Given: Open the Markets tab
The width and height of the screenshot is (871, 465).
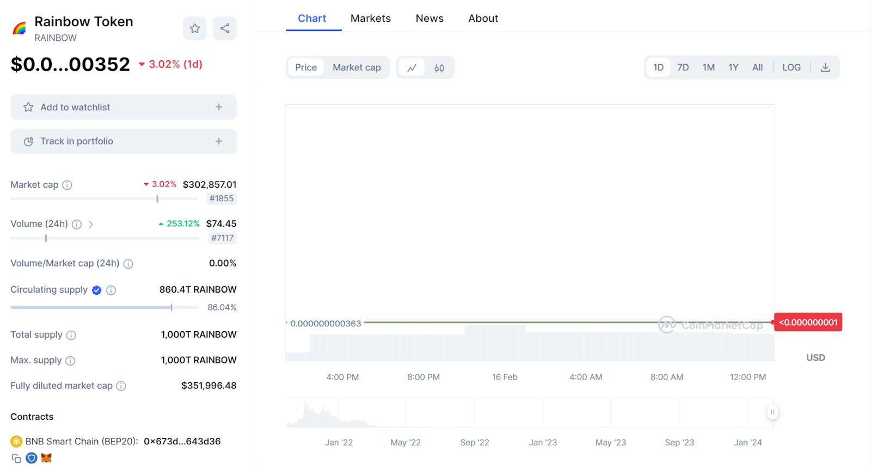Looking at the screenshot, I should (371, 18).
